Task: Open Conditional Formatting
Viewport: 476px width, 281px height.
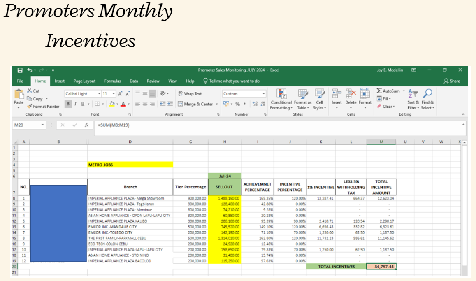Action: (x=281, y=100)
